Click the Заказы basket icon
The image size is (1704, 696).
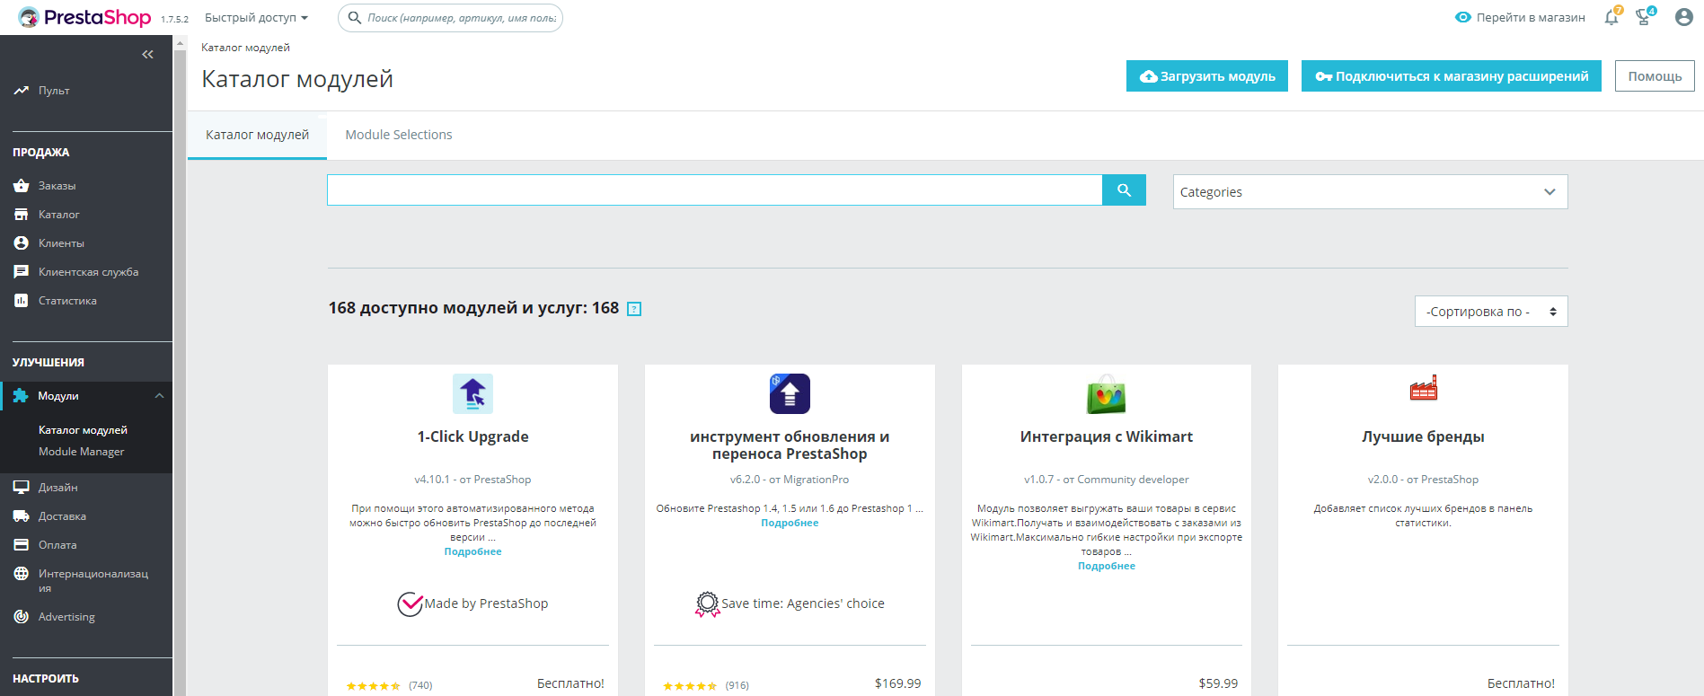point(22,186)
